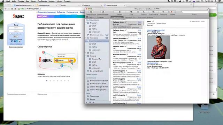The image size is (223, 125).
Task: Open the Правка menu in menu bar
Action: 21,1
